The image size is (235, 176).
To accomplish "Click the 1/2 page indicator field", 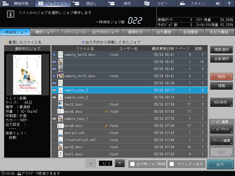I will point(105,163).
